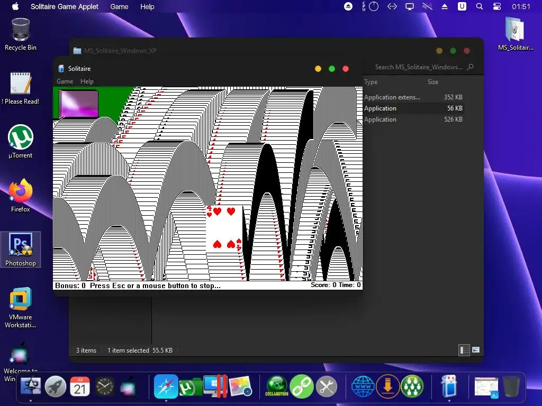This screenshot has width=542, height=406.
Task: Open the Help menu in Solitaire window
Action: point(87,81)
